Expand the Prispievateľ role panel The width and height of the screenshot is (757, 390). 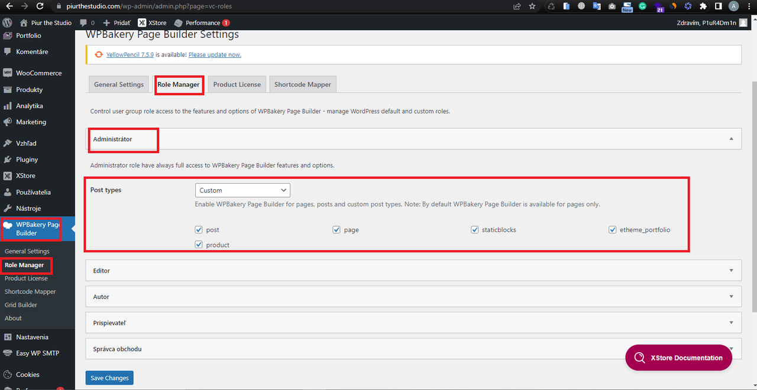(x=413, y=323)
